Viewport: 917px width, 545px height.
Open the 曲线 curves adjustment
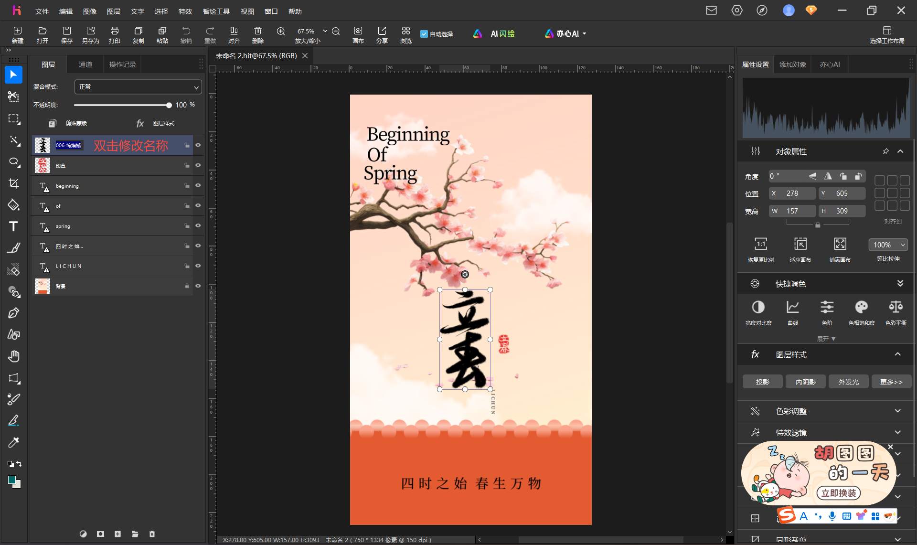click(793, 313)
